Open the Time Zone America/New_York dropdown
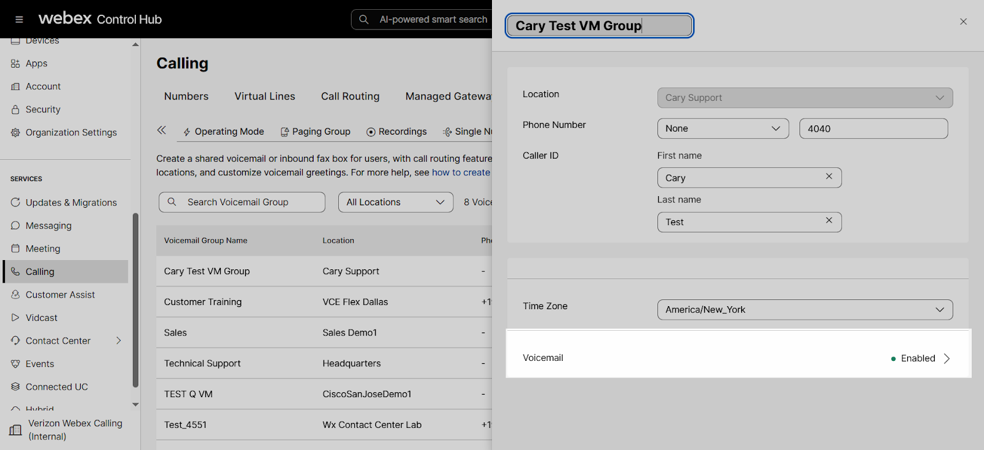 [805, 310]
